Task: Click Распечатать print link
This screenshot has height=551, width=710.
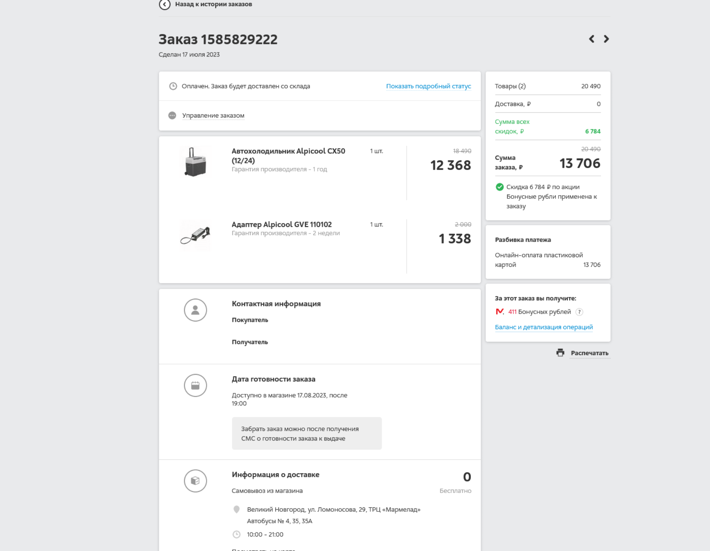Action: (590, 353)
